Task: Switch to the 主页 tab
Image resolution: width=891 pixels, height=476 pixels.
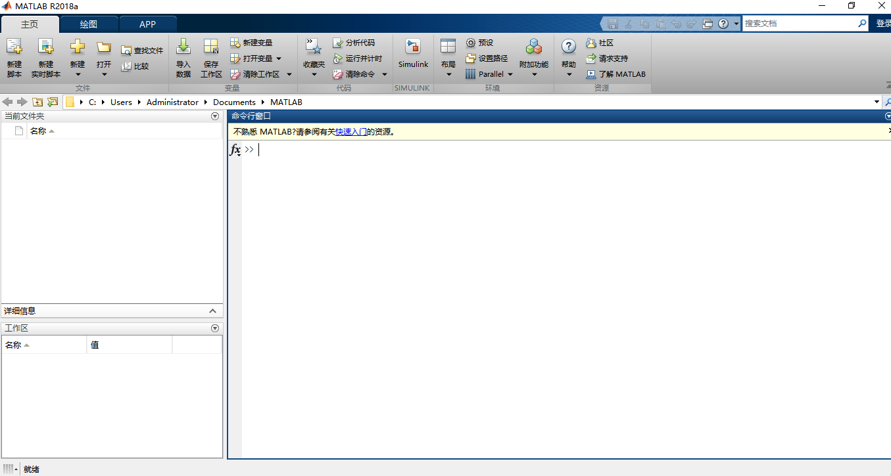Action: click(x=30, y=24)
